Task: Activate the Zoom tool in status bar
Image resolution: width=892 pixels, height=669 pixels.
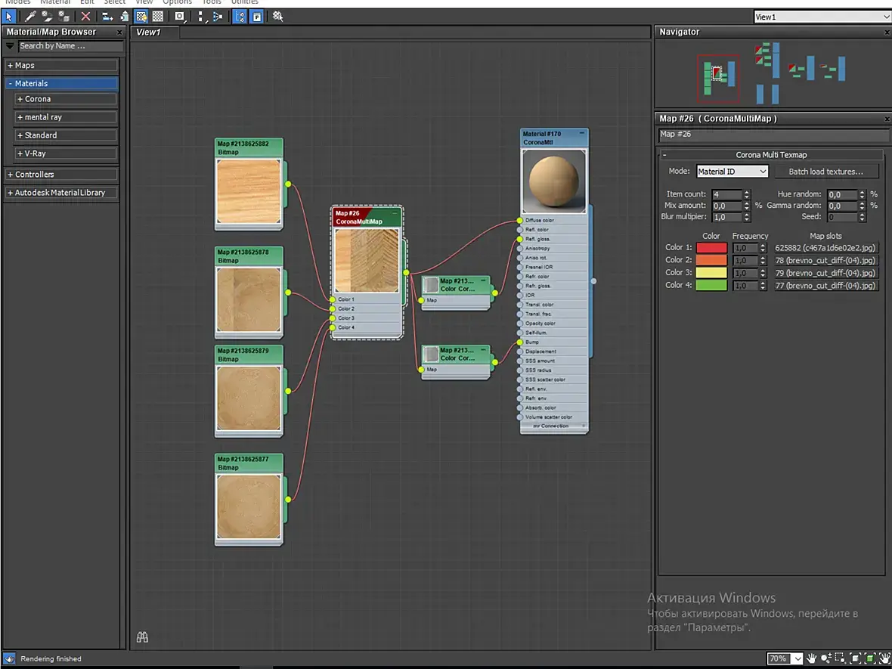Action: (827, 658)
